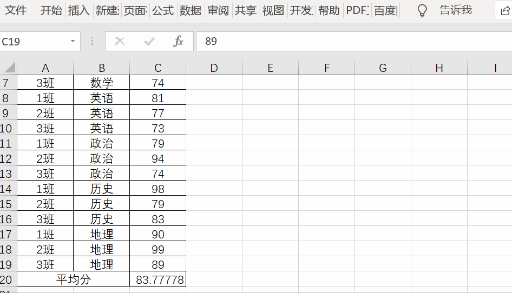Screen dimensions: 512x293
Task: Switch to the 开始 tab
Action: pos(51,10)
